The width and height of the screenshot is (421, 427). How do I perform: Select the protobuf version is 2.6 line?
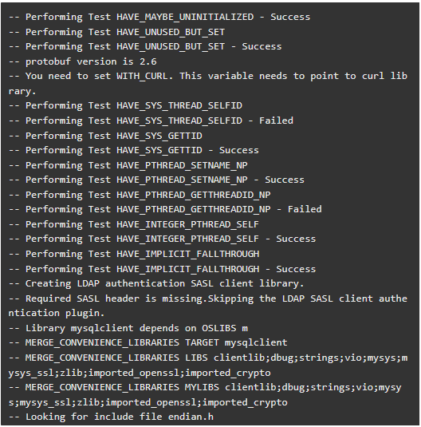click(83, 61)
